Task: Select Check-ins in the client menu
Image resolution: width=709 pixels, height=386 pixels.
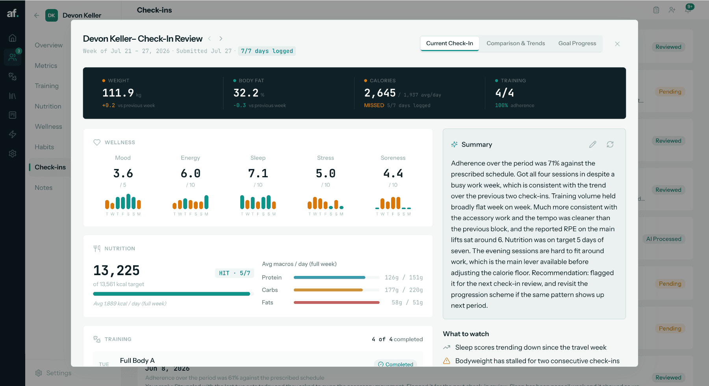Action: (x=50, y=167)
